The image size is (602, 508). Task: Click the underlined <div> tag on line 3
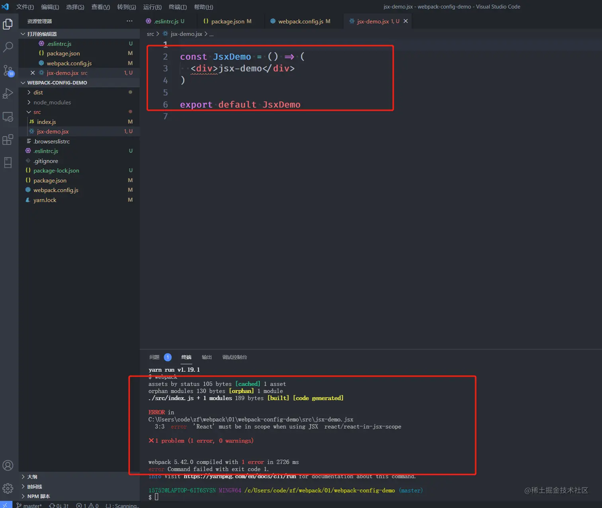204,68
